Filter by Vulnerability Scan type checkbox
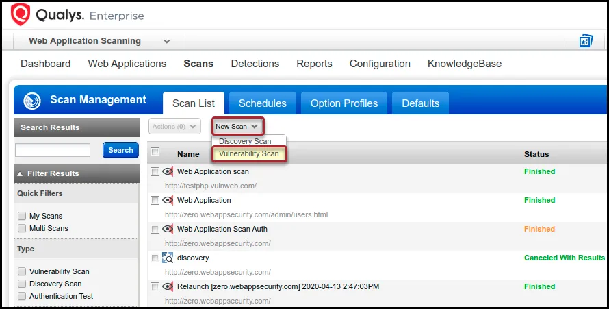Screen dimensions: 609x309 click(x=22, y=271)
